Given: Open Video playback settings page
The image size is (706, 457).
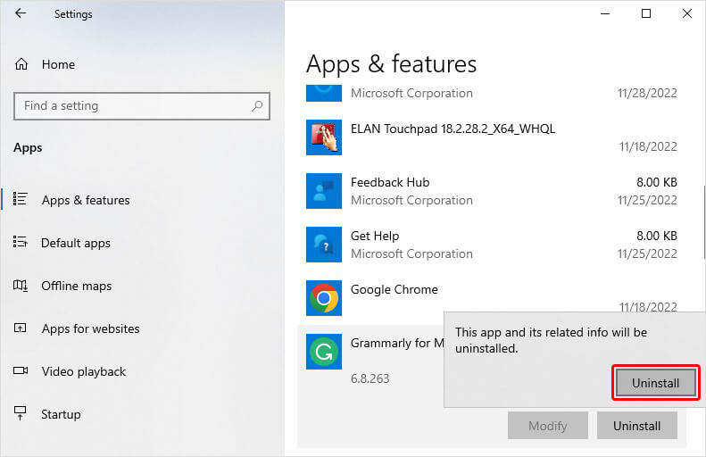Looking at the screenshot, I should pyautogui.click(x=84, y=371).
